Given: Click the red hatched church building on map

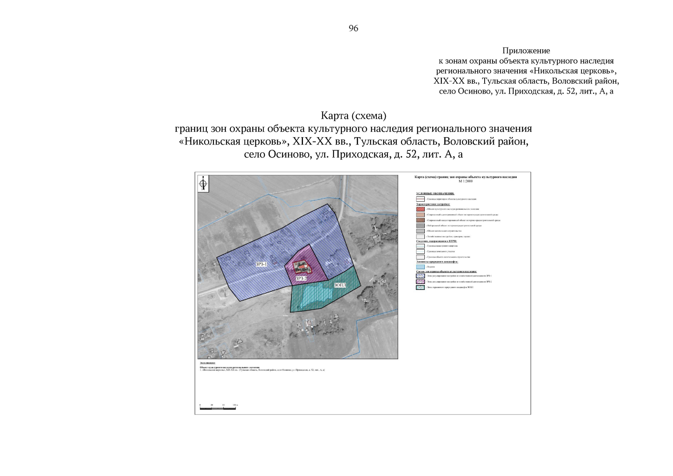Looking at the screenshot, I should [x=302, y=267].
